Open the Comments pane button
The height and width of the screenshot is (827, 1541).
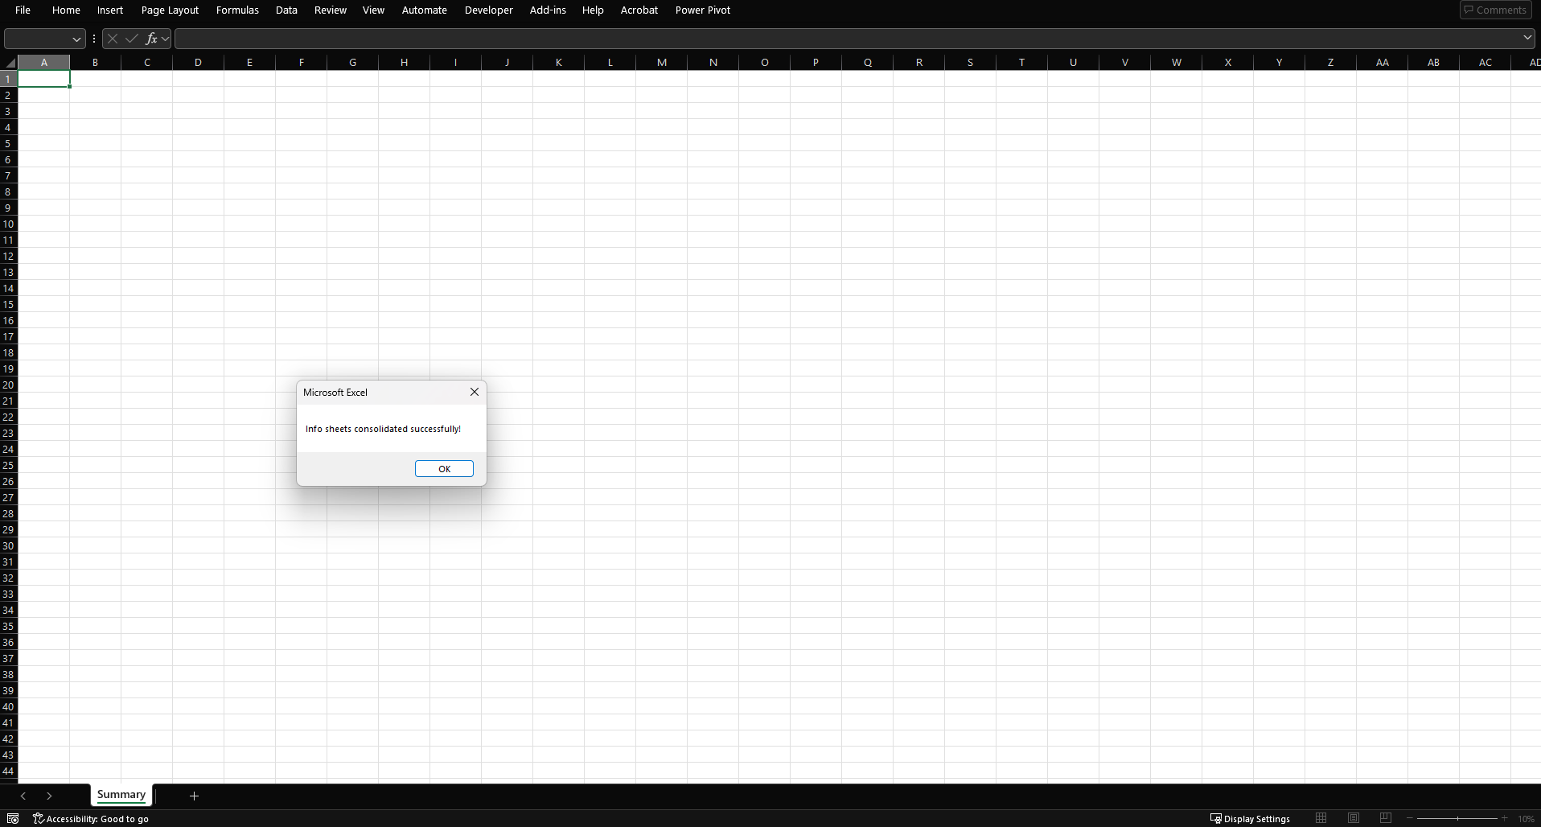point(1495,10)
